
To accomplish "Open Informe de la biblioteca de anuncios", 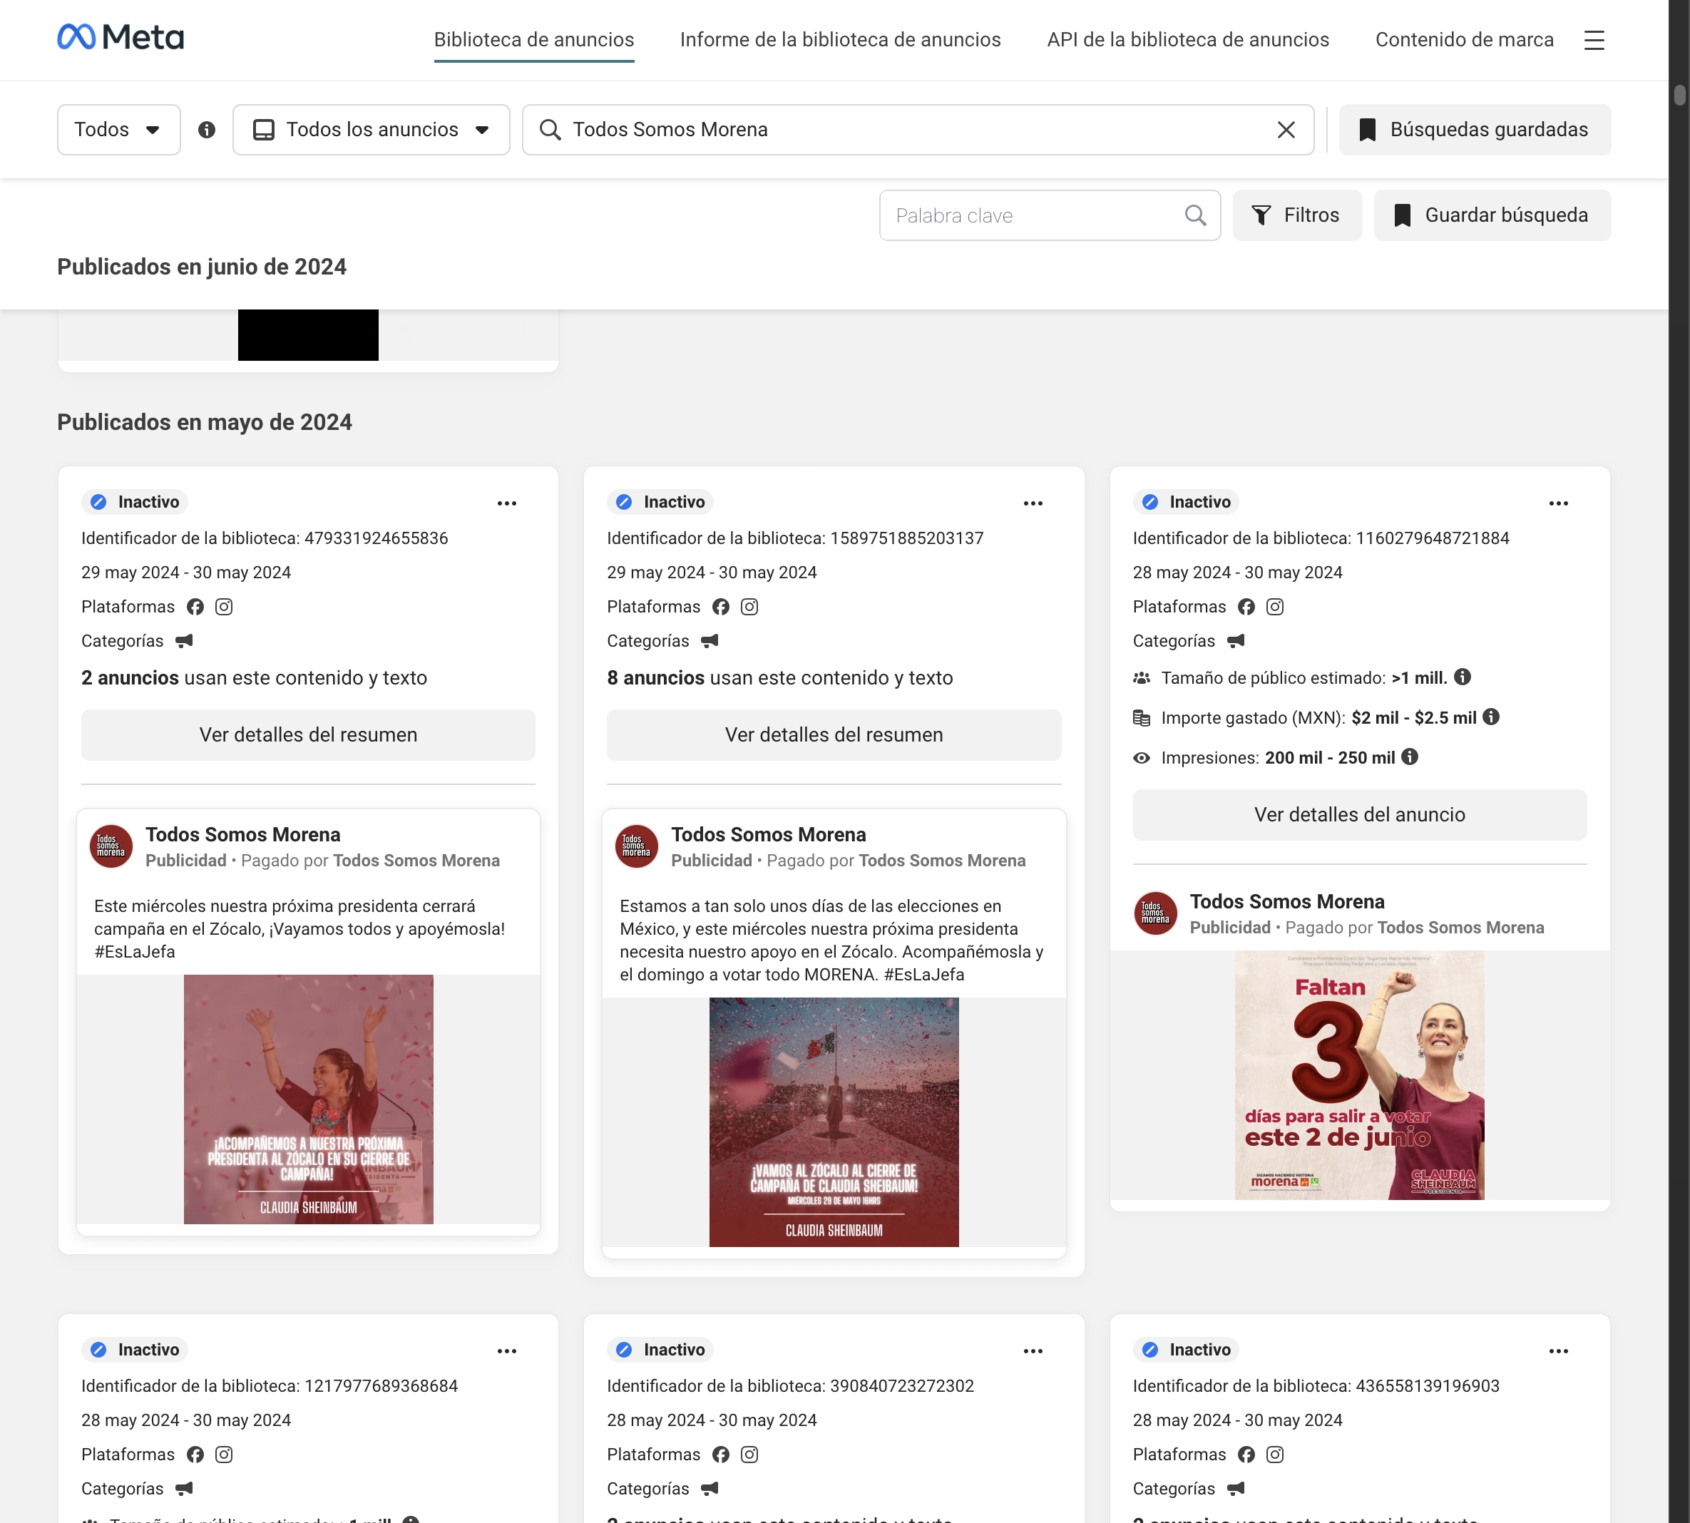I will pyautogui.click(x=841, y=39).
